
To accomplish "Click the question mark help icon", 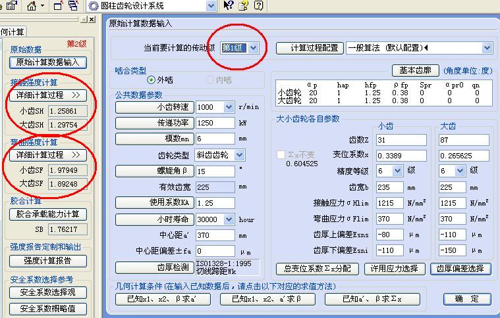I will pyautogui.click(x=259, y=6).
